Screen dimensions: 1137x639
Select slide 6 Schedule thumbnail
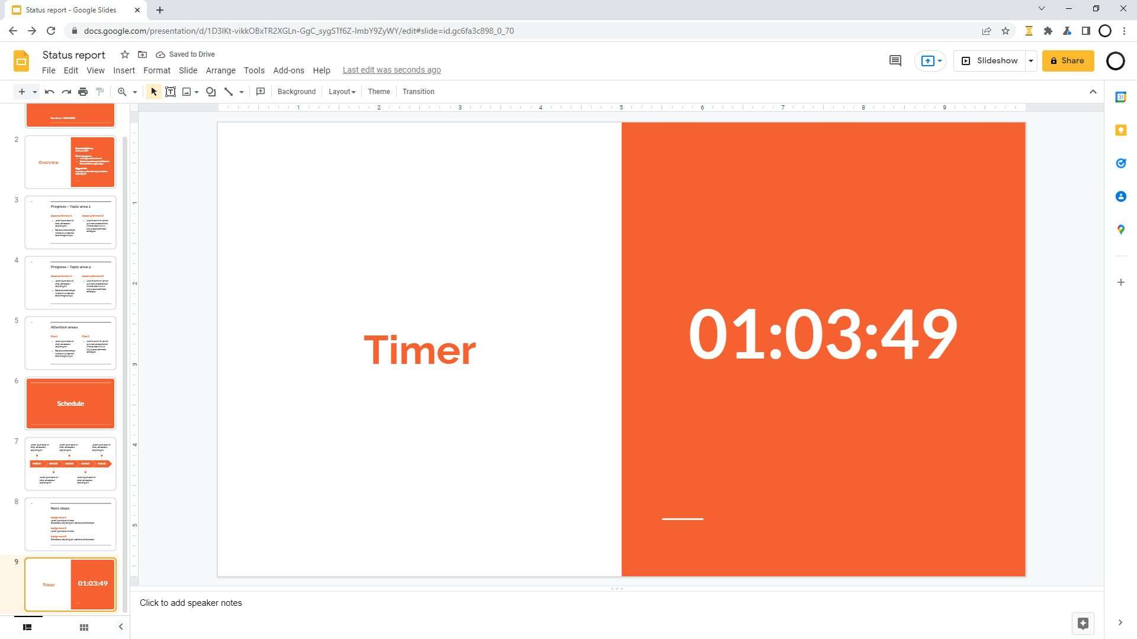(69, 404)
